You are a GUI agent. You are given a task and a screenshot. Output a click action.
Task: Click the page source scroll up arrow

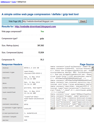92,67
